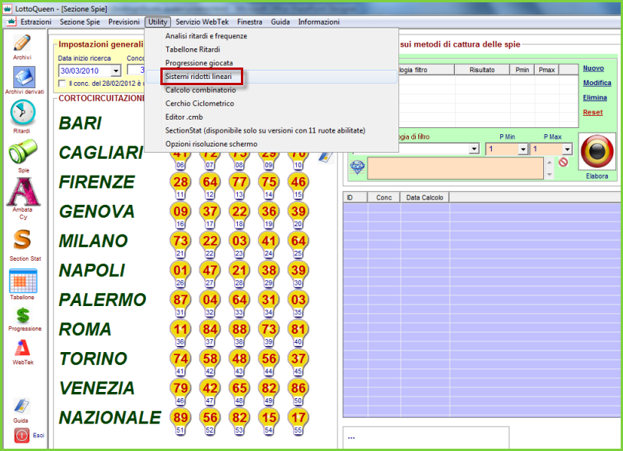The image size is (623, 451).
Task: Open the Informazioni menu
Action: click(x=318, y=21)
